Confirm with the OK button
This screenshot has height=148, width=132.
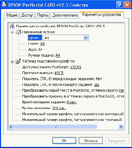tap(64, 140)
